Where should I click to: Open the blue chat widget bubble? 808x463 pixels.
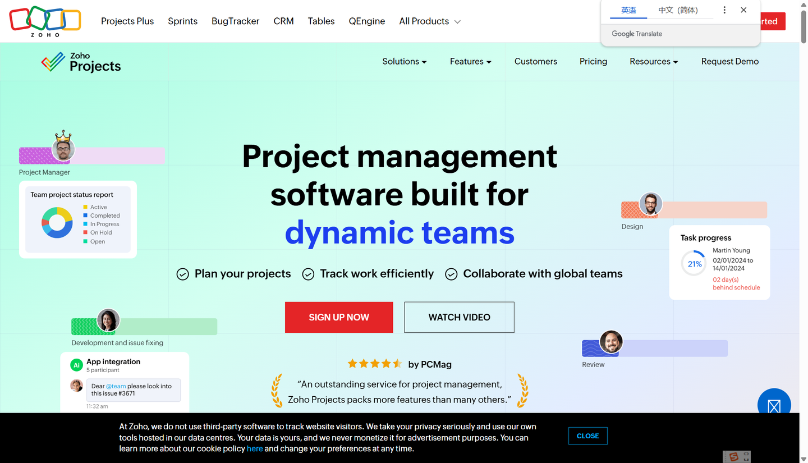pos(774,403)
